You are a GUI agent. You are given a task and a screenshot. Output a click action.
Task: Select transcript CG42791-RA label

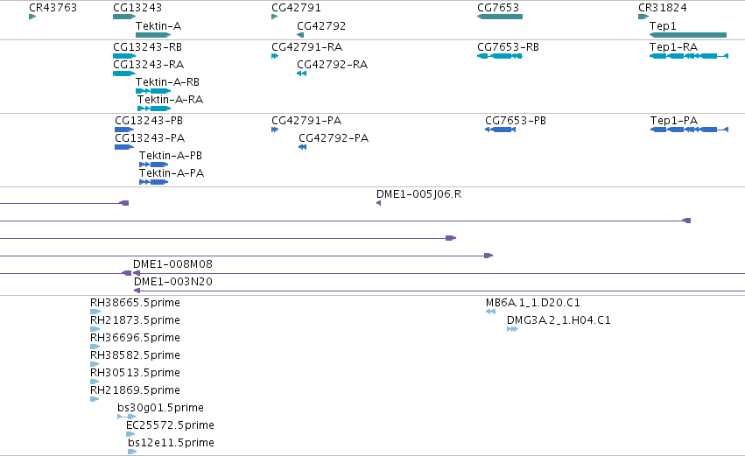pyautogui.click(x=307, y=47)
